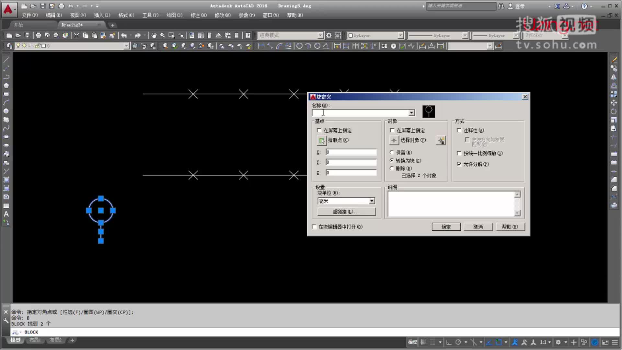Enable the 注释性 checkbox
Image resolution: width=622 pixels, height=350 pixels.
coord(459,130)
